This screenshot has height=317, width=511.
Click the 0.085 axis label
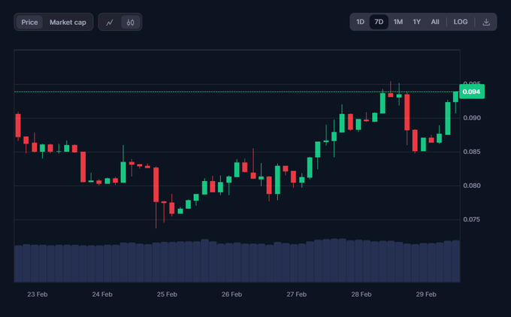[x=472, y=152]
